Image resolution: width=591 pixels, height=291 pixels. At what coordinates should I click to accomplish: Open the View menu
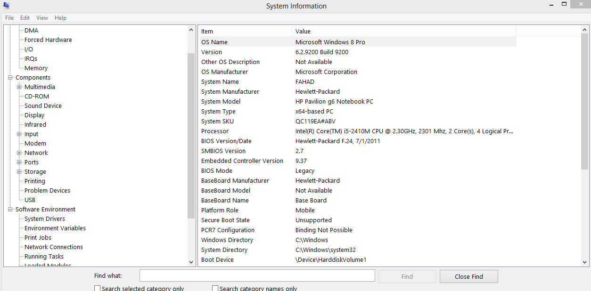[x=42, y=18]
